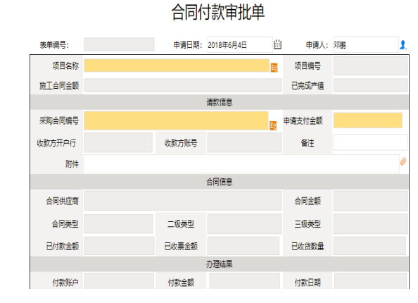Open the calendar picker beside 申请日期
Screen dimensions: 418x303
point(277,44)
